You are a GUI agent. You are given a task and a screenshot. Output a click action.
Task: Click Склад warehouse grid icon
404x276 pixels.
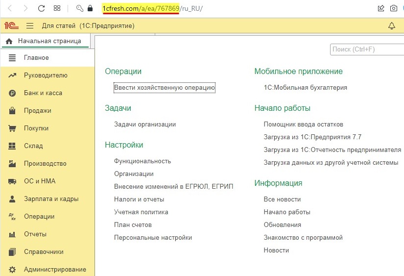tap(12, 146)
